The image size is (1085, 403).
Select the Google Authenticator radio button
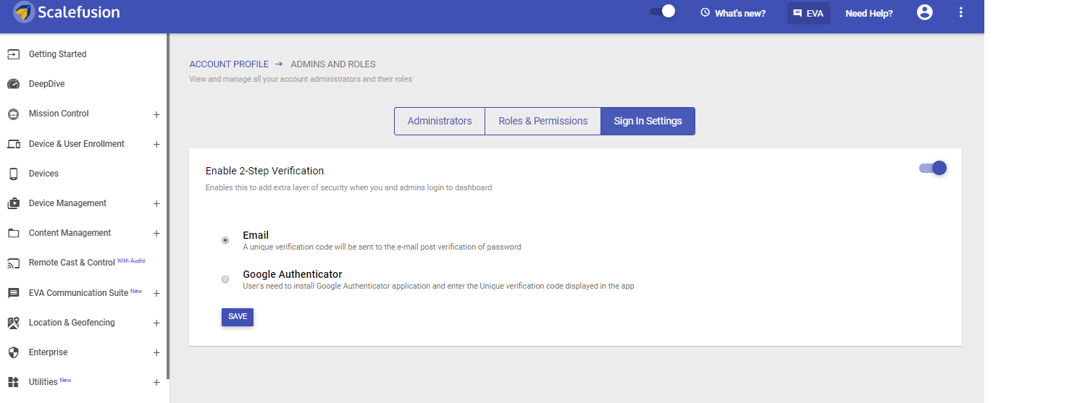(x=225, y=279)
